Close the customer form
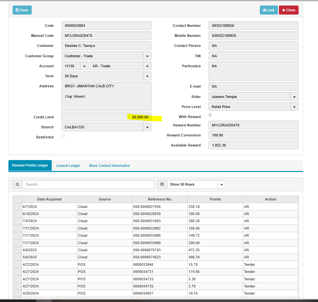The width and height of the screenshot is (318, 302). 289,10
